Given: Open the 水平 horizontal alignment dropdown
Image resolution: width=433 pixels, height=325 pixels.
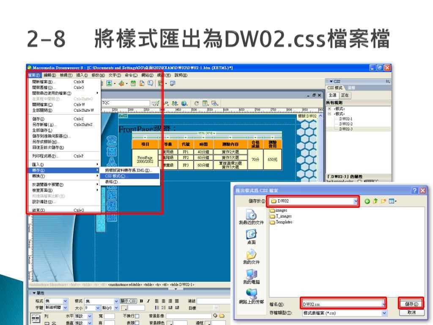Looking at the screenshot, I should pos(90,316).
